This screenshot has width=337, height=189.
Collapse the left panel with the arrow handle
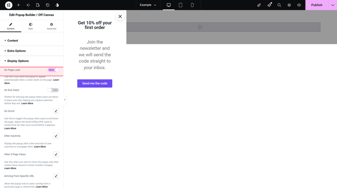click(65, 100)
